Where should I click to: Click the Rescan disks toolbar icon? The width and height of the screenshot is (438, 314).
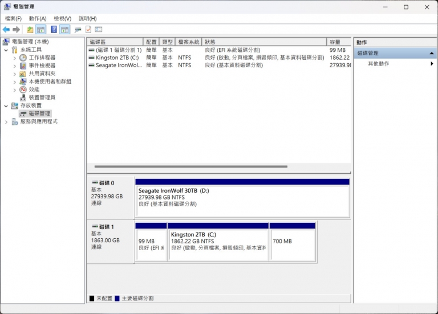pos(78,29)
